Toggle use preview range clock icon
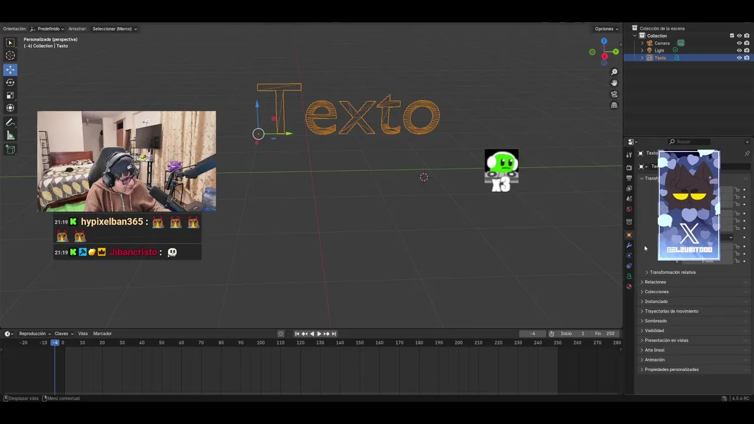 [x=551, y=334]
